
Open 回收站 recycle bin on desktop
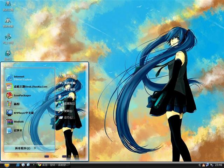tap(8, 55)
